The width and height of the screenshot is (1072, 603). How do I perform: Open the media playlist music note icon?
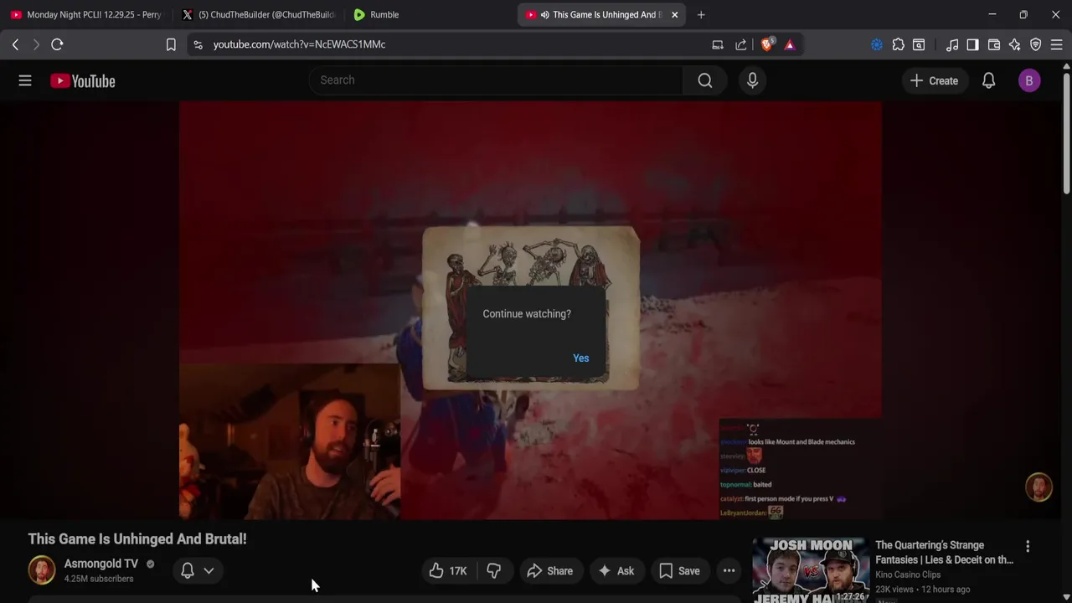952,44
